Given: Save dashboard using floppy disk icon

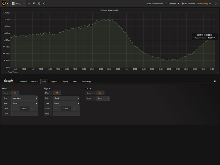Looking at the screenshot, I should pyautogui.click(x=39, y=3).
